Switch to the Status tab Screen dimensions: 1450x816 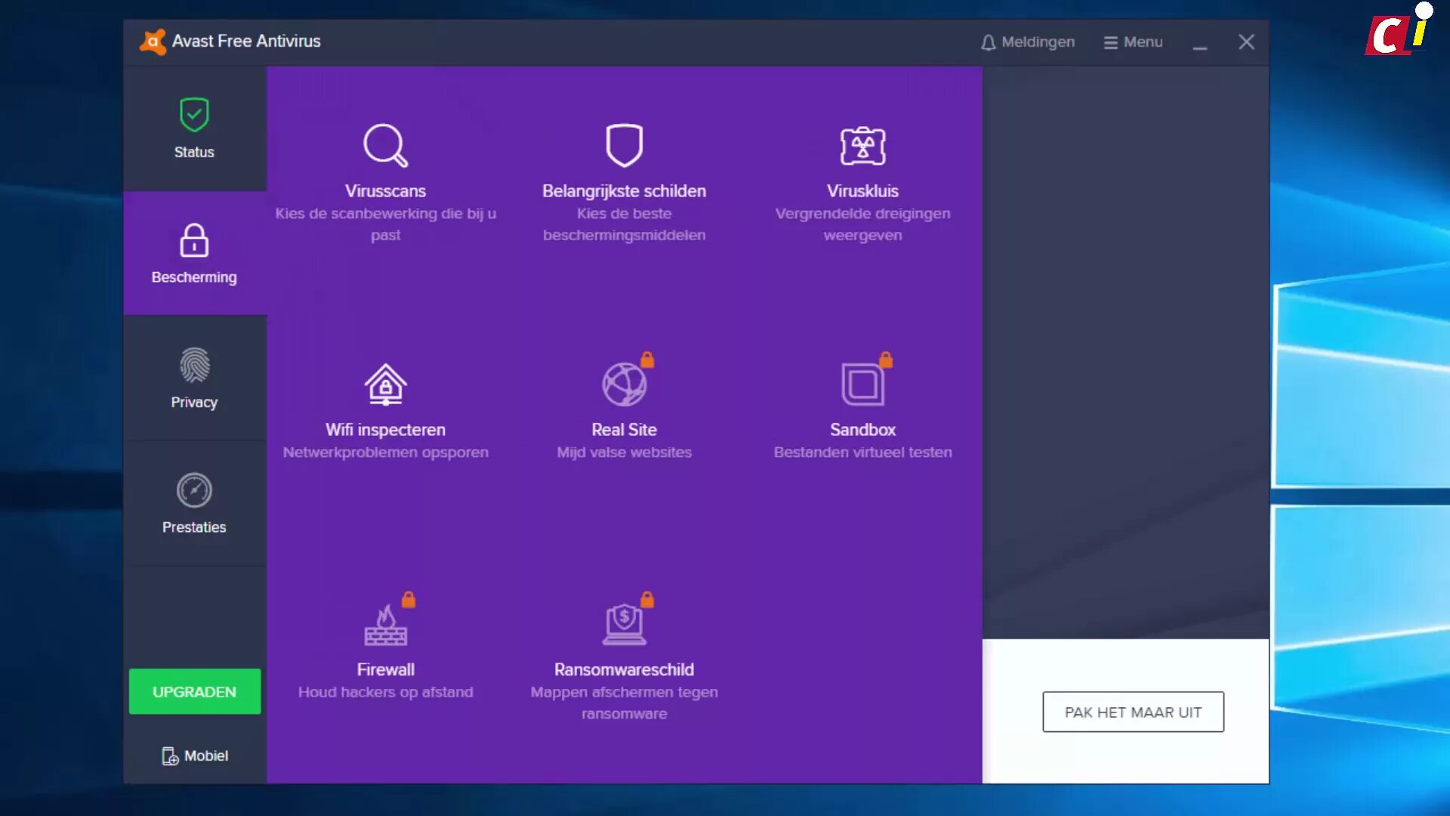194,128
